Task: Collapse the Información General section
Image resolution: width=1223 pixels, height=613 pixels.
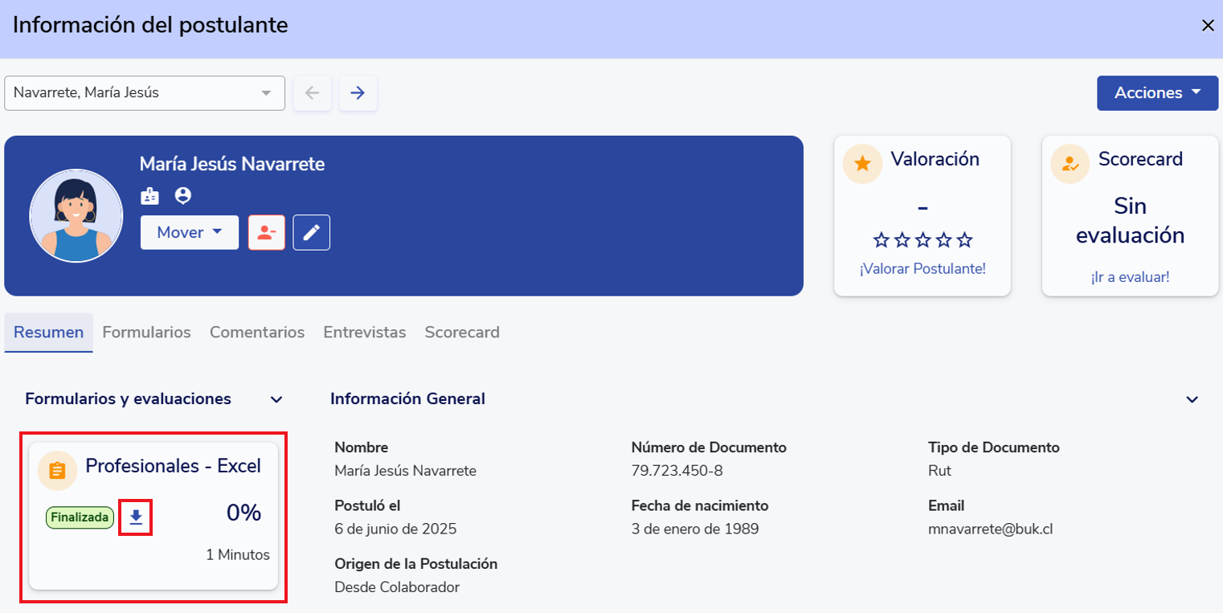Action: tap(1192, 399)
